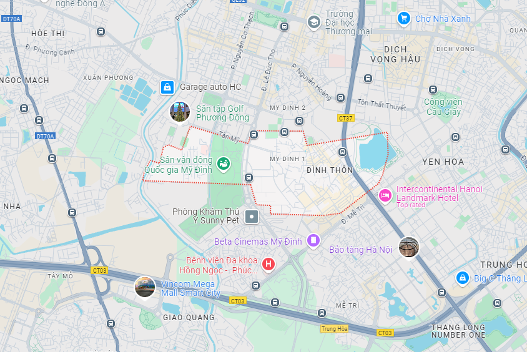The height and width of the screenshot is (352, 527).
Task: Click the Vincom Mega Mall Smart City label
Action: point(190,288)
